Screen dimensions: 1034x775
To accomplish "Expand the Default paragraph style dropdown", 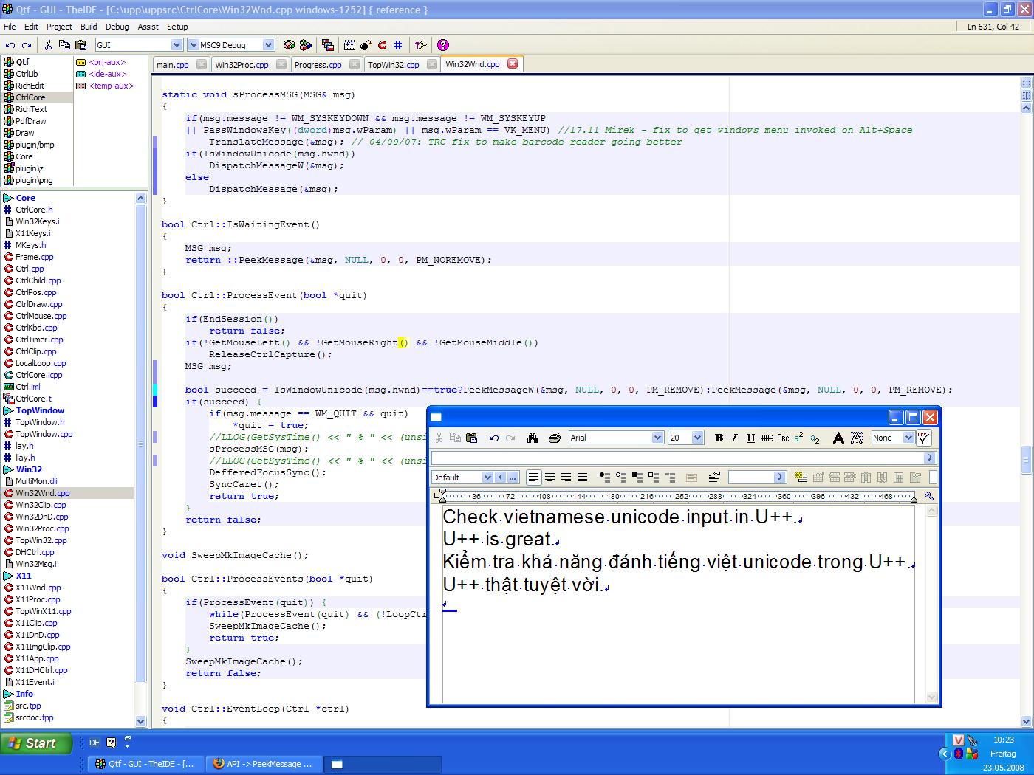I will 487,478.
